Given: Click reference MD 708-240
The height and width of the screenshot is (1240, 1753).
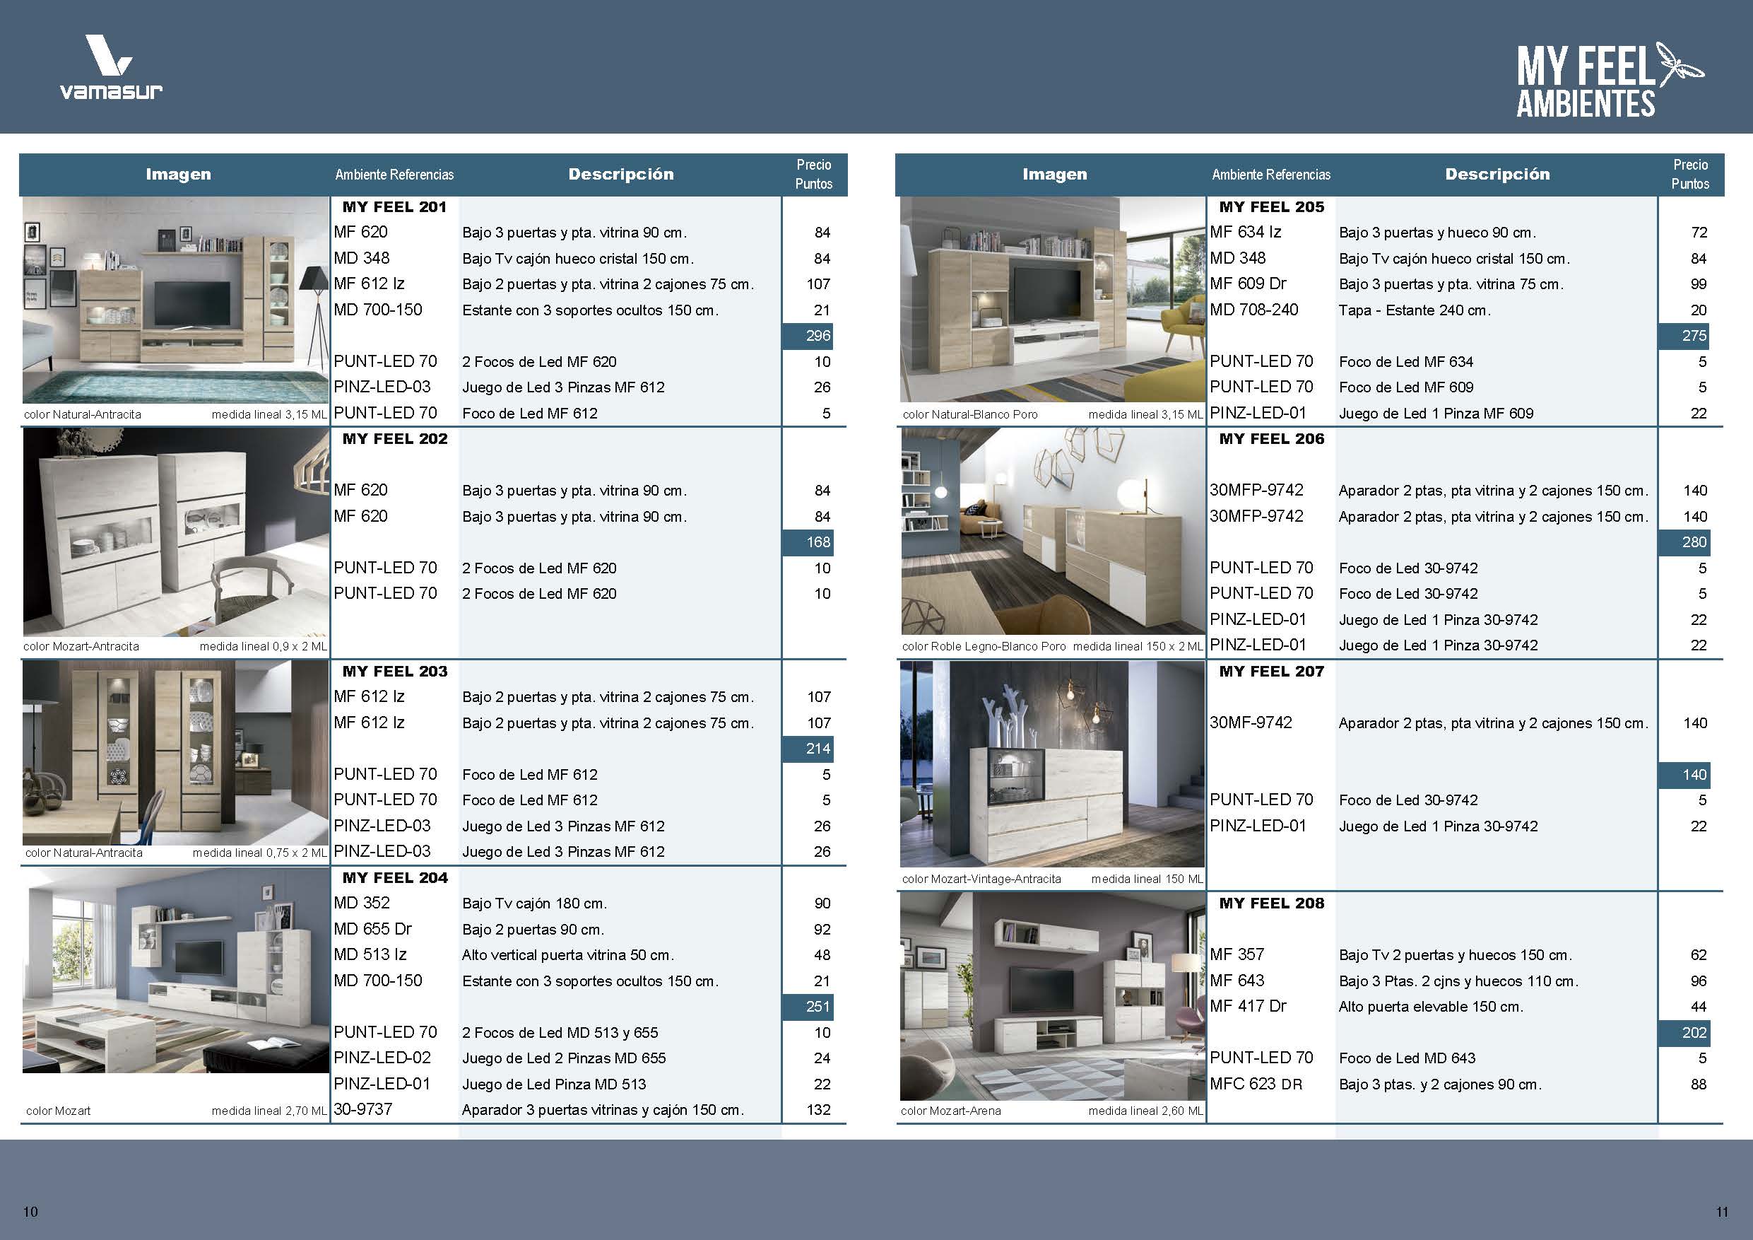Looking at the screenshot, I should coord(1253,310).
